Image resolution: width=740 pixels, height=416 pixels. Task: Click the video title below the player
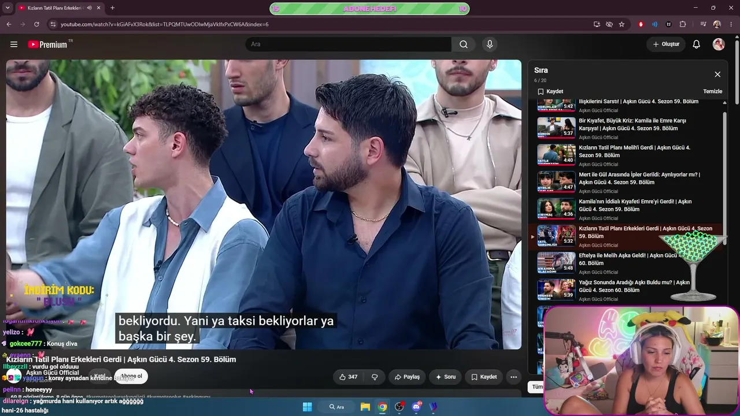[121, 359]
